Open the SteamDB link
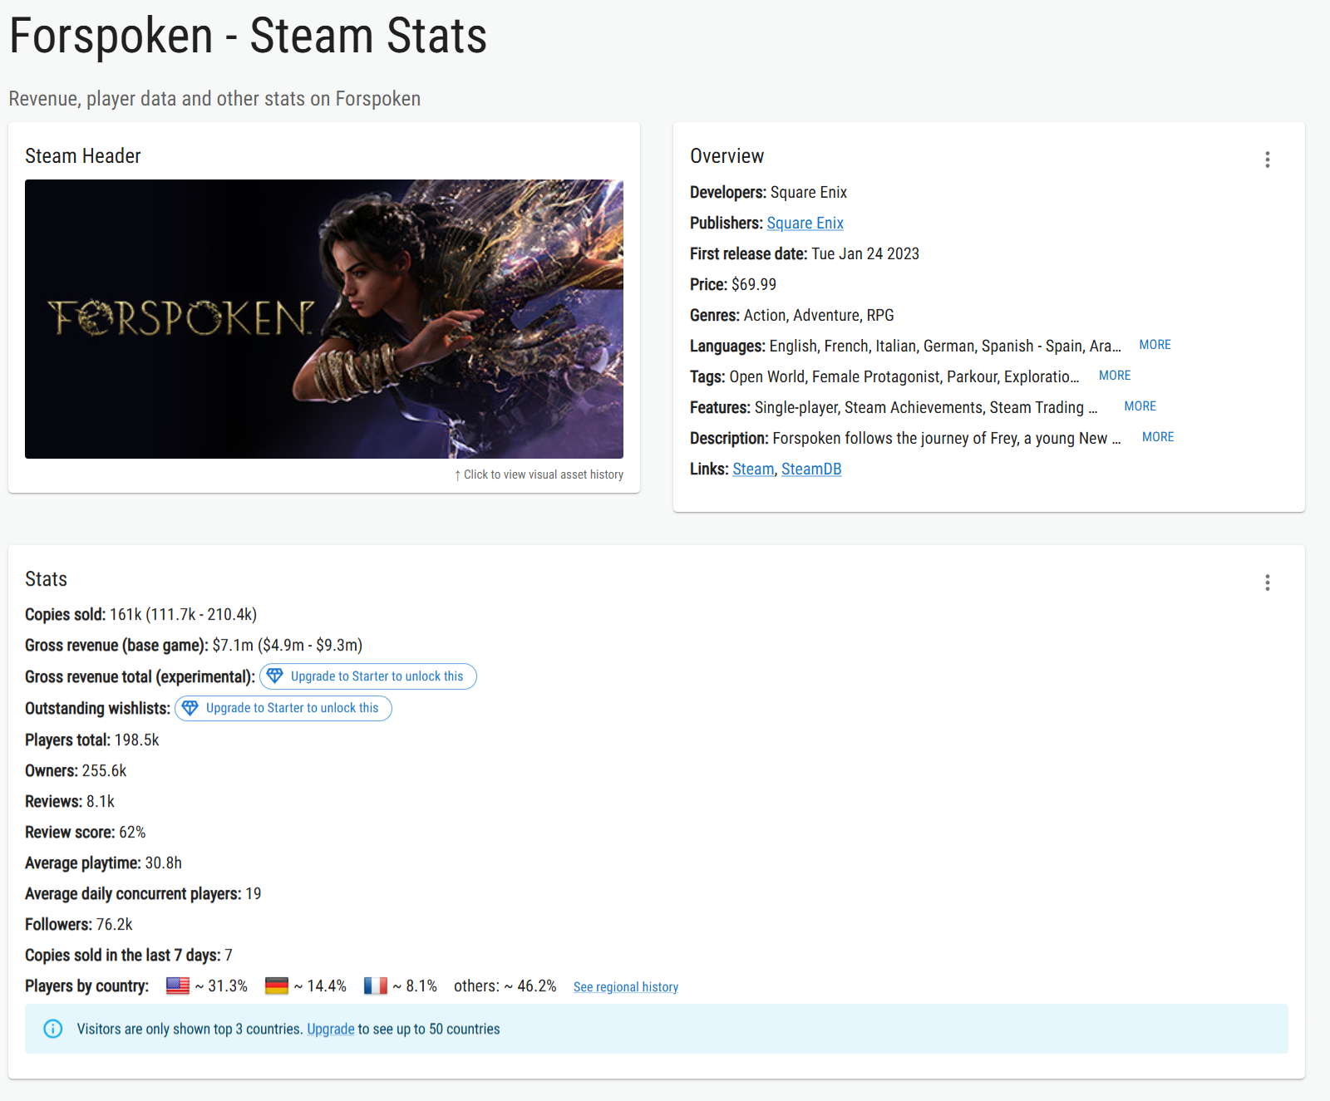This screenshot has height=1101, width=1330. [811, 469]
